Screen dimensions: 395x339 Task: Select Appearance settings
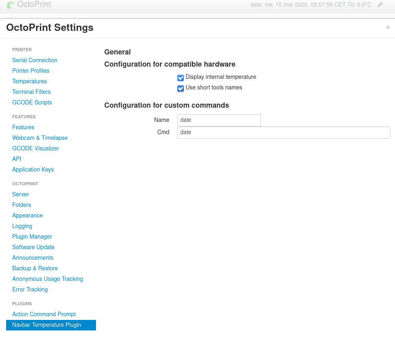click(27, 215)
